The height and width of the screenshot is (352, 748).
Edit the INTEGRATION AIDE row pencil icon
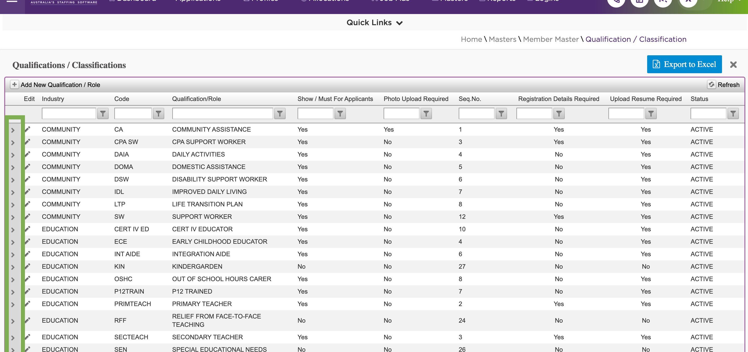click(x=28, y=254)
